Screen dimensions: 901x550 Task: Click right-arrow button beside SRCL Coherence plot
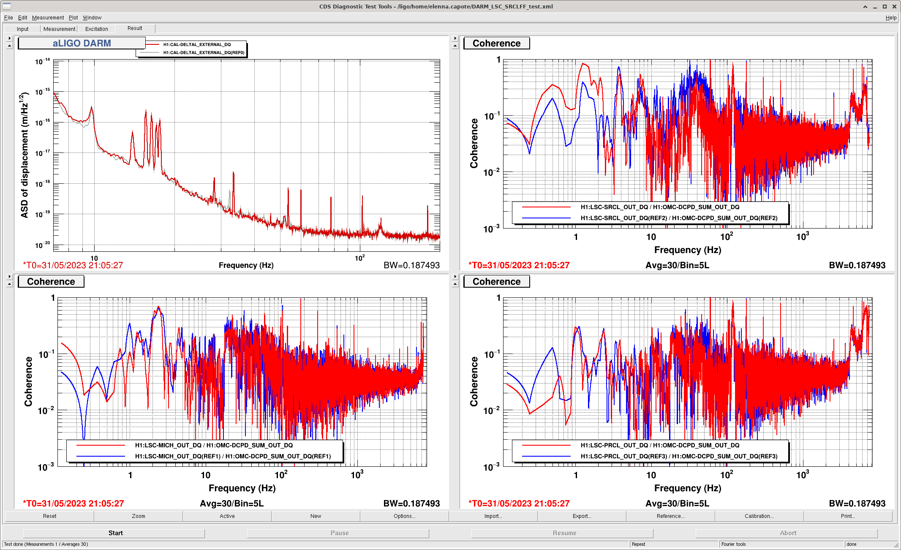tap(455, 38)
